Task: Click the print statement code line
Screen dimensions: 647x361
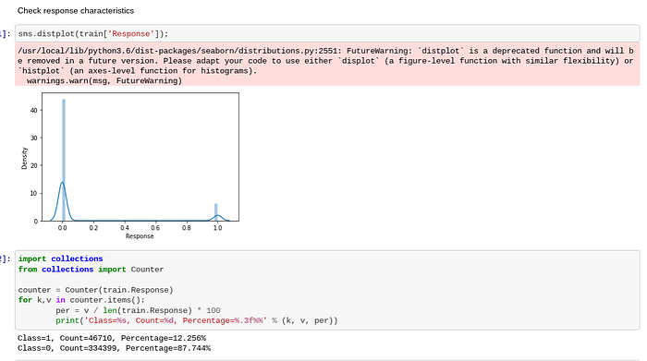Action: pyautogui.click(x=197, y=320)
